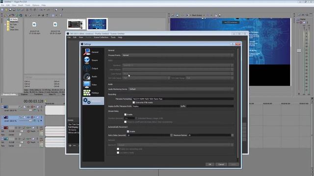This screenshot has height=176, width=314.
Task: Click remove scene minus icon in OBS
Action: tap(74, 146)
